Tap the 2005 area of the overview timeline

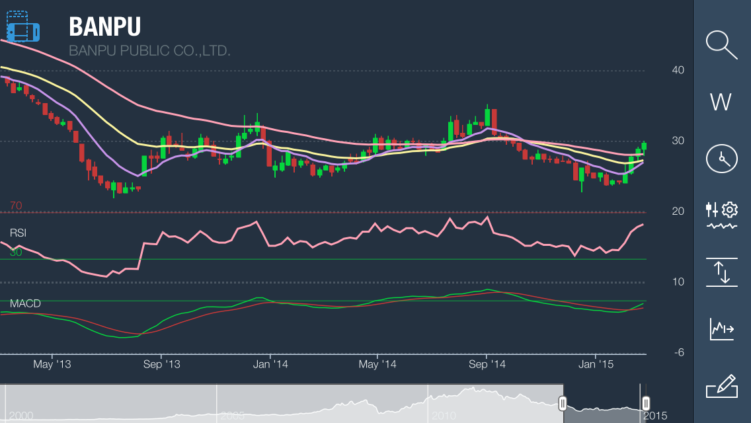(233, 415)
